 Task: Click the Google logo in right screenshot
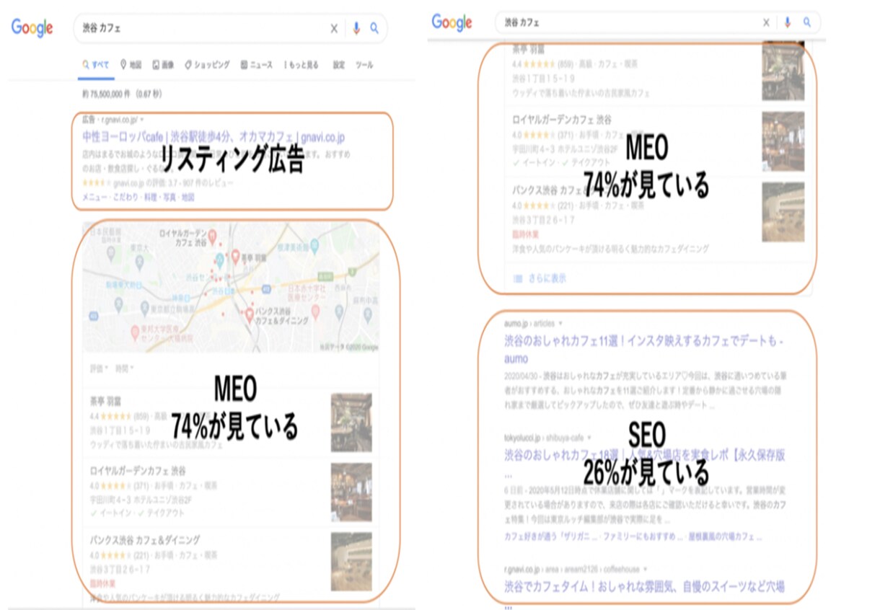452,22
